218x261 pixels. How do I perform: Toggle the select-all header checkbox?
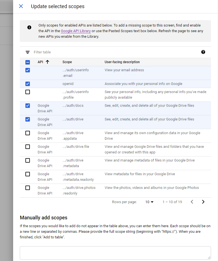28,62
